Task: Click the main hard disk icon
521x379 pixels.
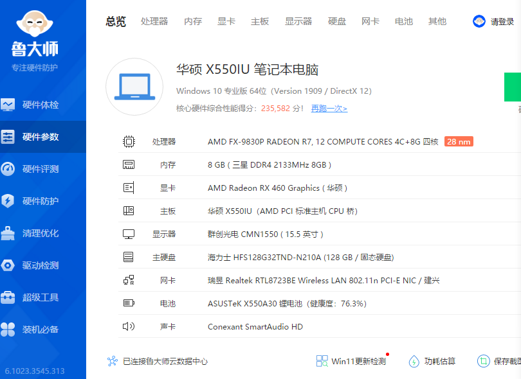Action: (x=129, y=257)
